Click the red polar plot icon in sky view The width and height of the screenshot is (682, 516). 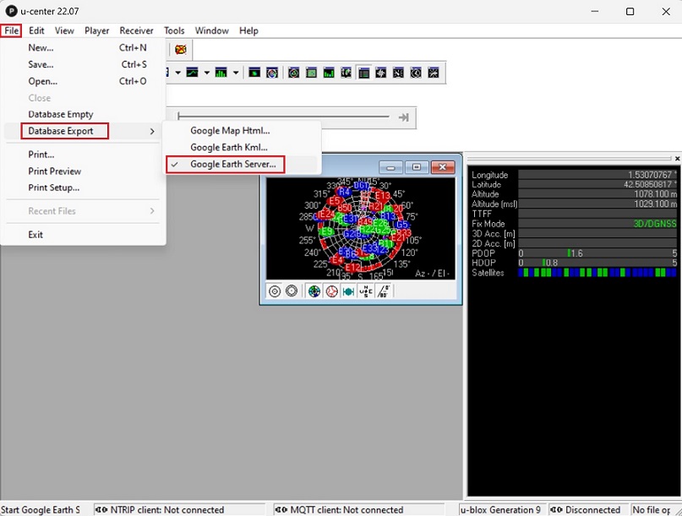tap(331, 291)
